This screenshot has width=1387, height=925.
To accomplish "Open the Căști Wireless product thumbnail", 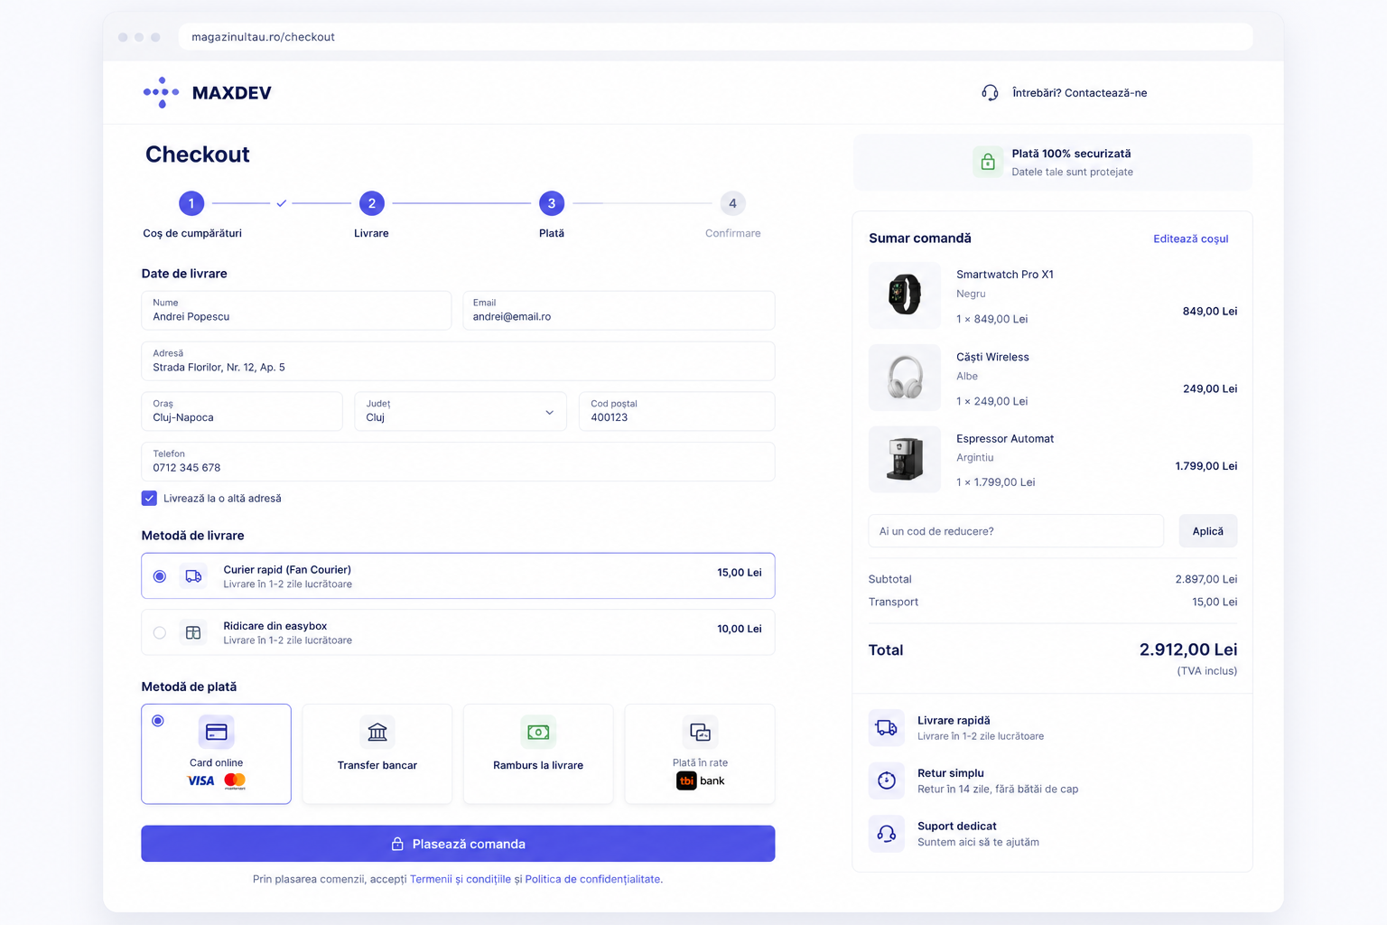I will [x=904, y=378].
